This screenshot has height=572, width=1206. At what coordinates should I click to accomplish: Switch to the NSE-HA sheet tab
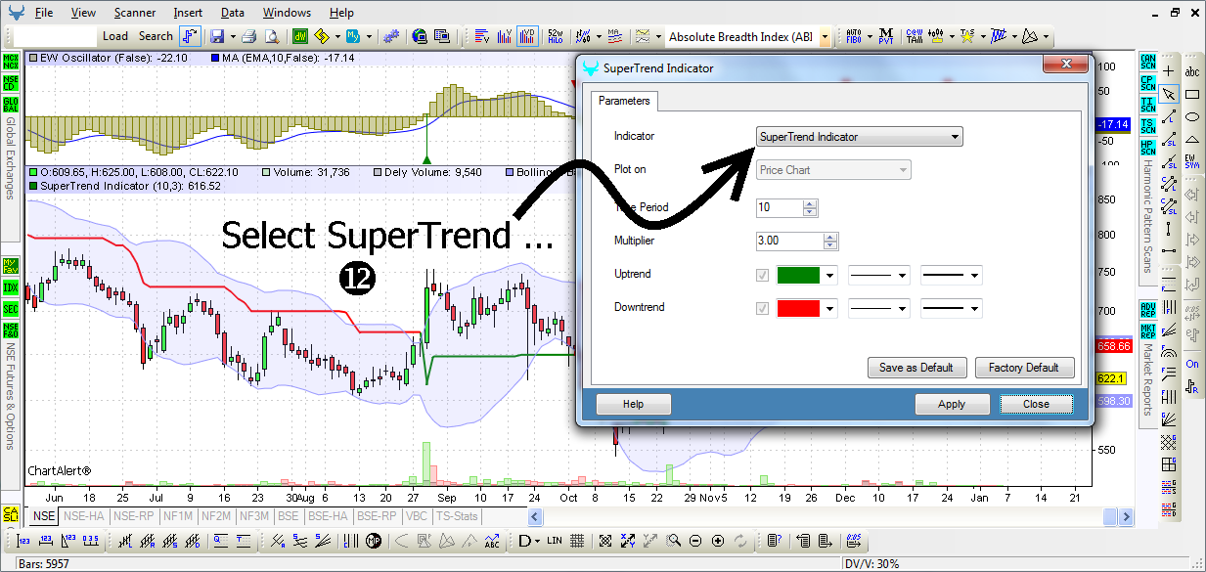tap(85, 515)
